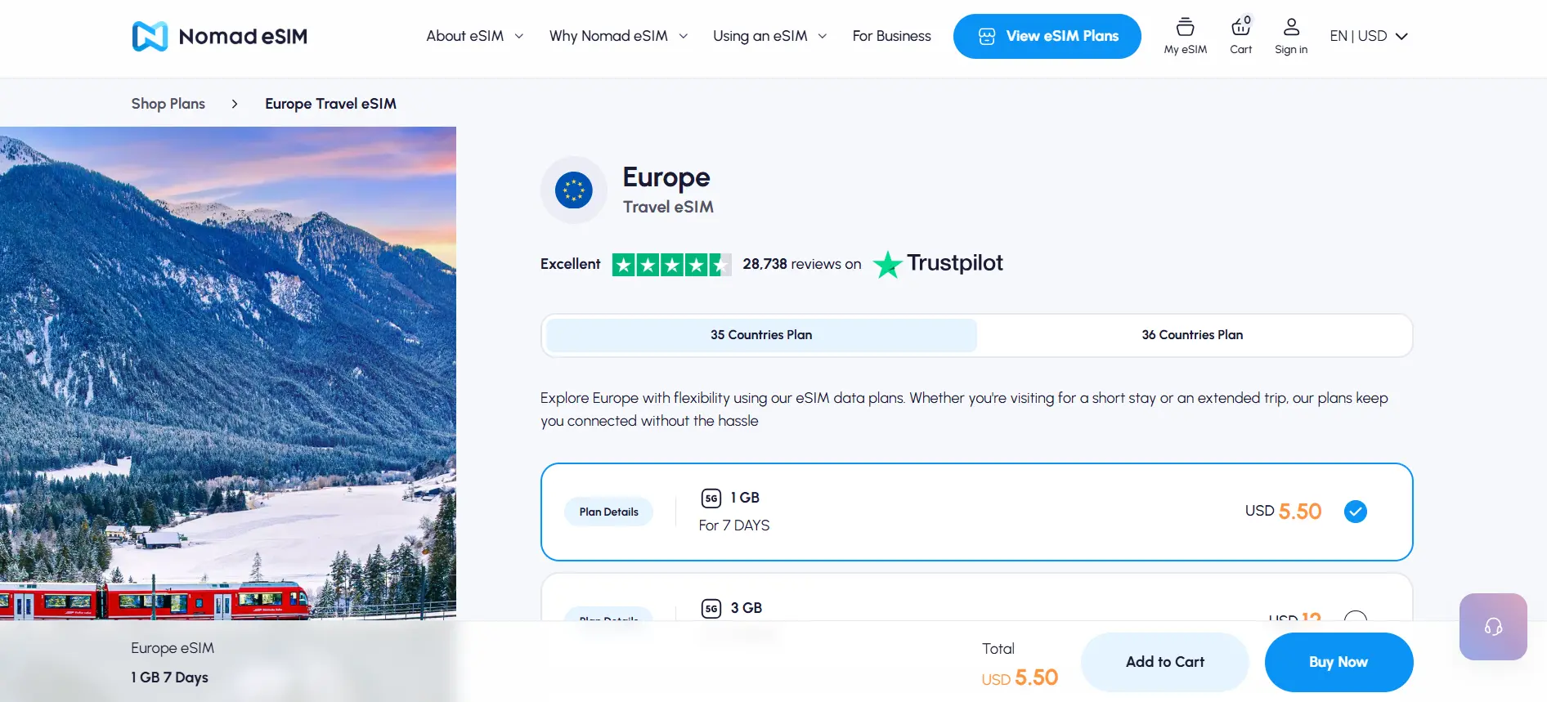Switch to the 36 Countries Plan
This screenshot has height=702, width=1547.
1192,335
